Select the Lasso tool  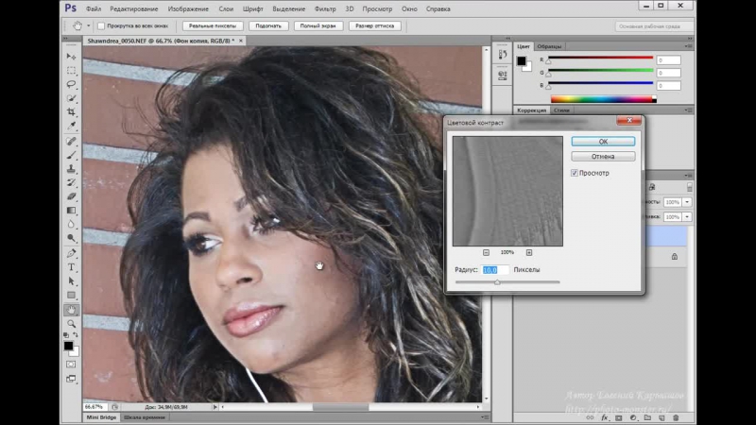click(72, 84)
